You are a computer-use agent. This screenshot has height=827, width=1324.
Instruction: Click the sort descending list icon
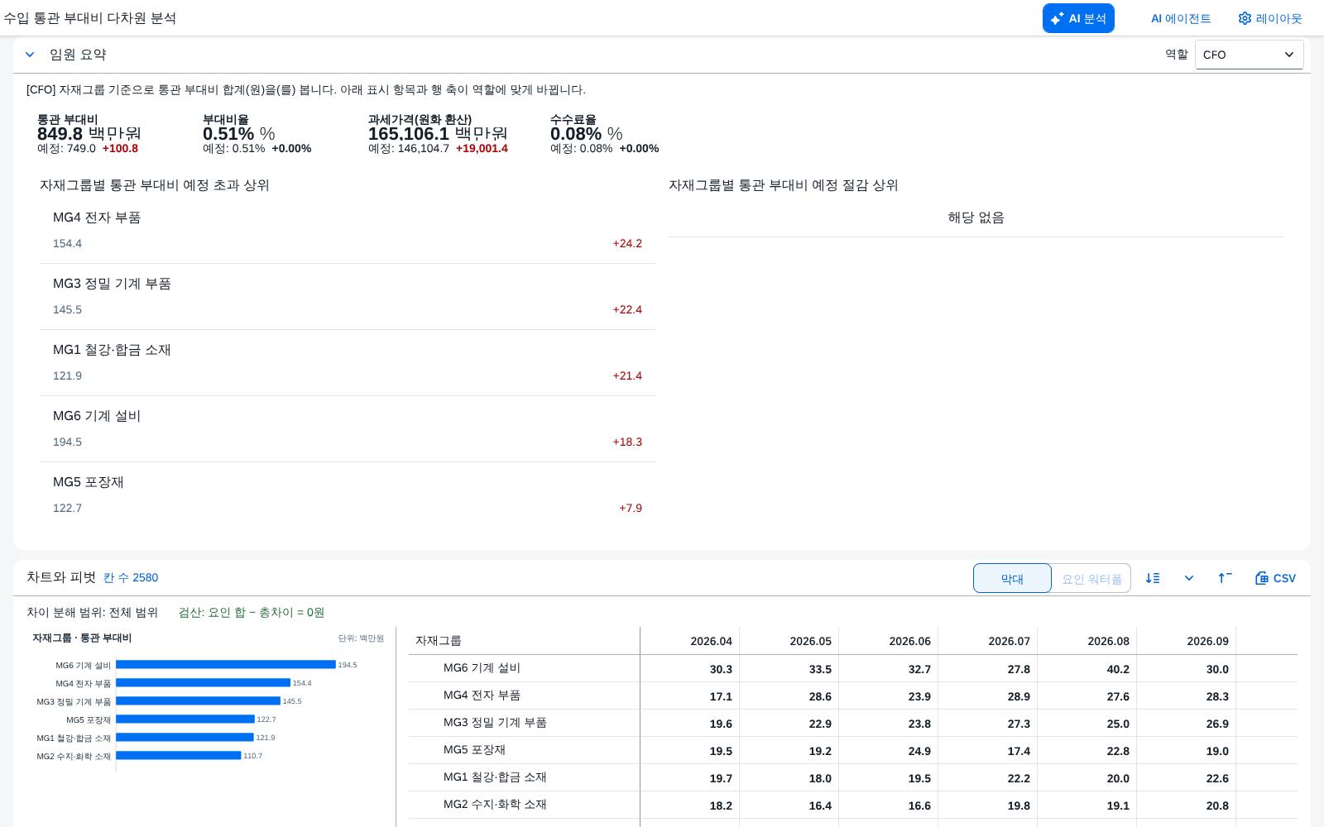(x=1153, y=578)
